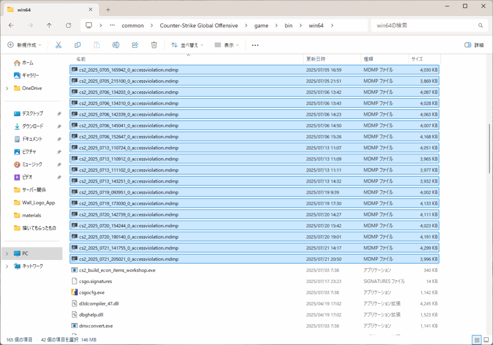Go back with the left arrow

(x=12, y=25)
